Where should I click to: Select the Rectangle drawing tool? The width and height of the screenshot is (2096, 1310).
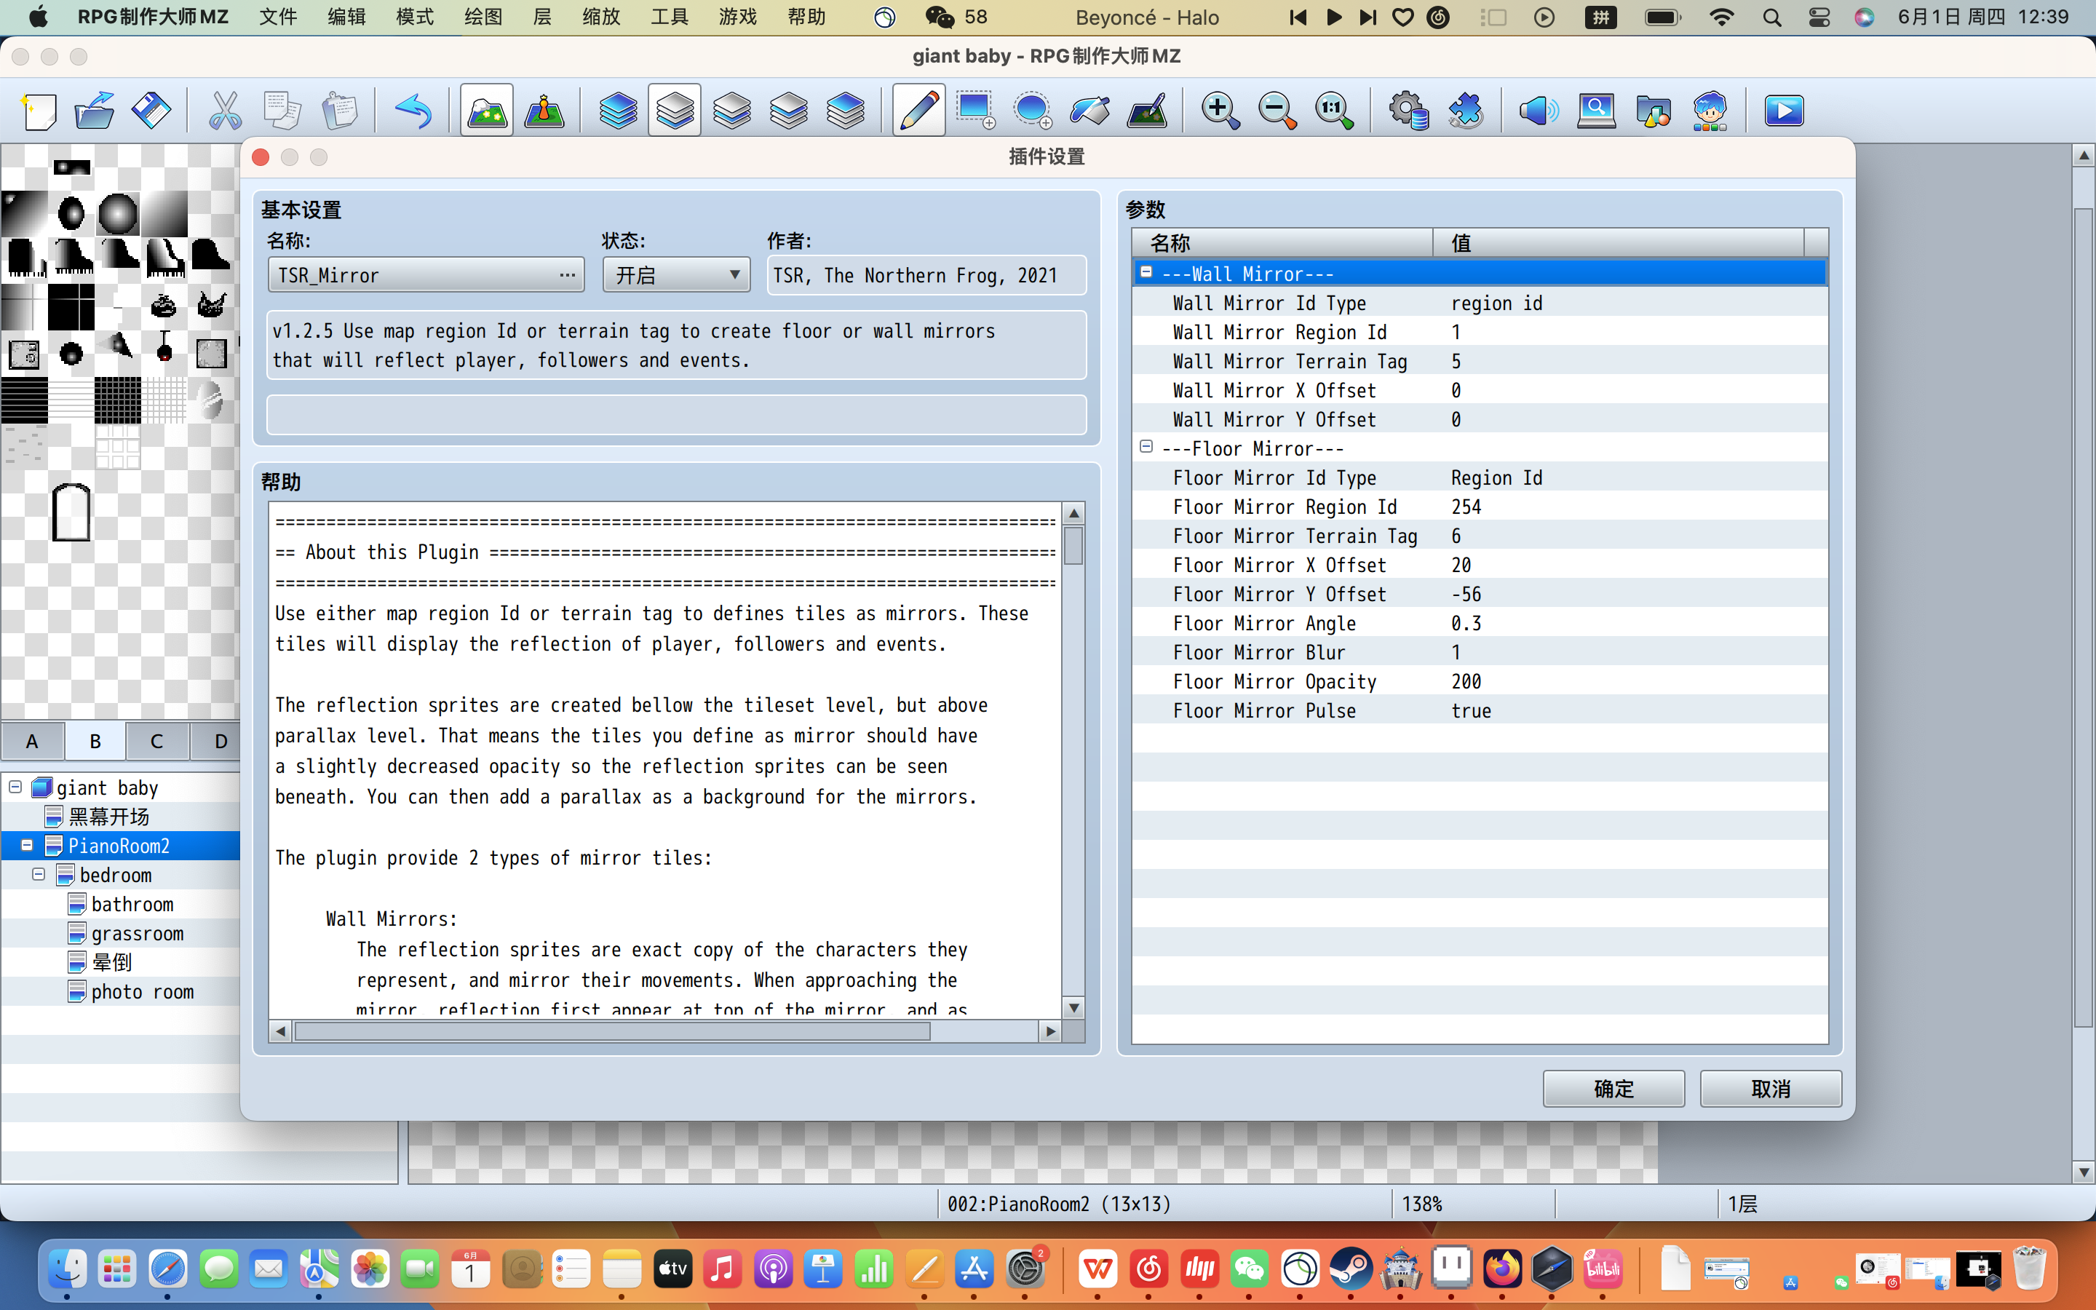click(x=975, y=111)
